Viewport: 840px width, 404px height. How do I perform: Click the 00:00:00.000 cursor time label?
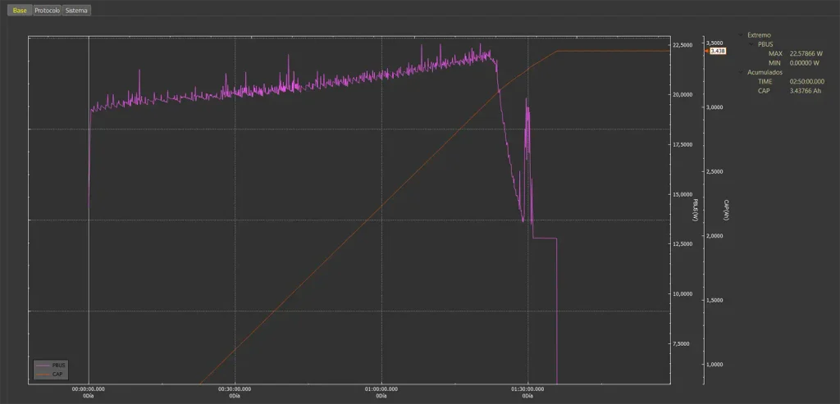[x=89, y=389]
